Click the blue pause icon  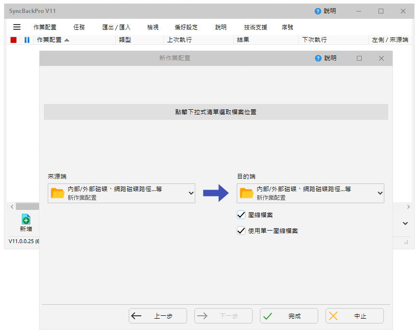27,40
